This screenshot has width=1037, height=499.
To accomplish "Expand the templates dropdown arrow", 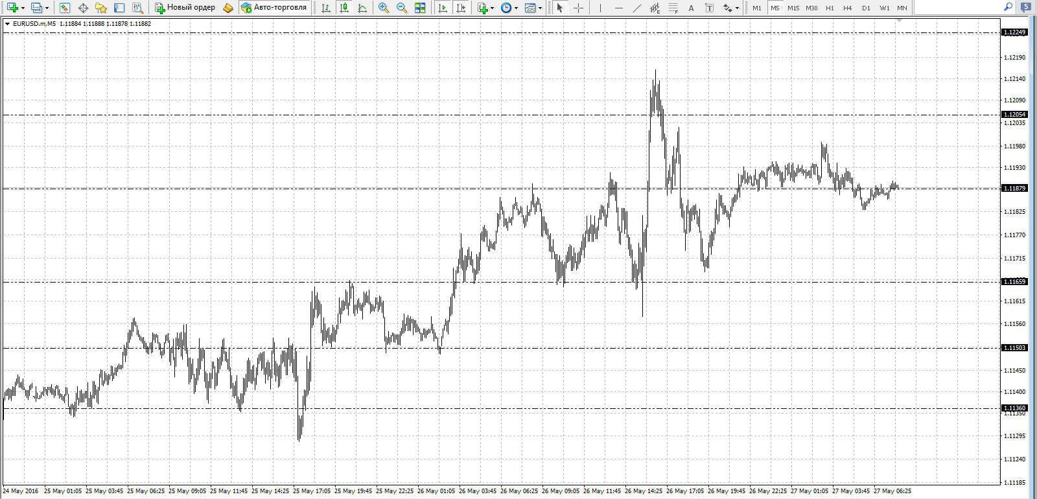I will click(541, 8).
